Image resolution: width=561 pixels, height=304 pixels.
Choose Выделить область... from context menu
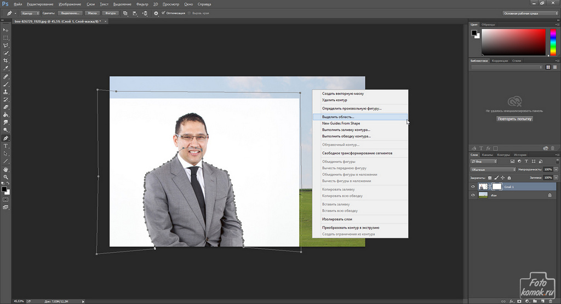coord(338,117)
